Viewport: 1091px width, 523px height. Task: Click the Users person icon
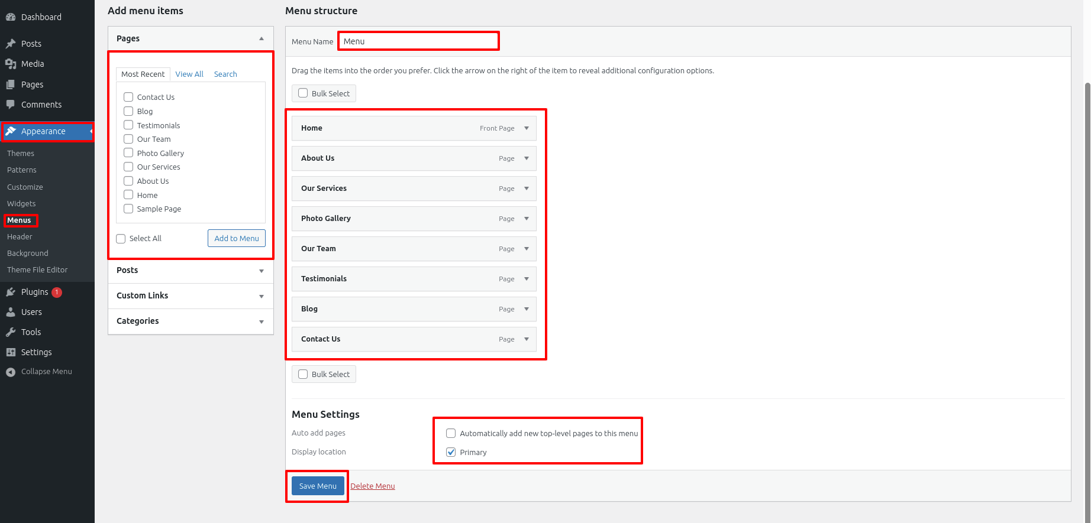click(11, 312)
